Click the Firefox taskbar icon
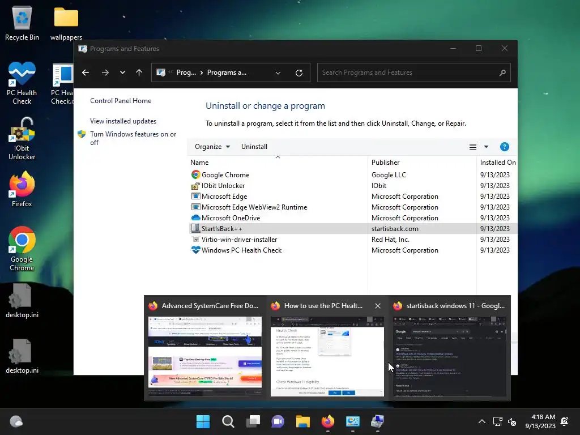Screen dimensions: 580x435 coord(328,421)
